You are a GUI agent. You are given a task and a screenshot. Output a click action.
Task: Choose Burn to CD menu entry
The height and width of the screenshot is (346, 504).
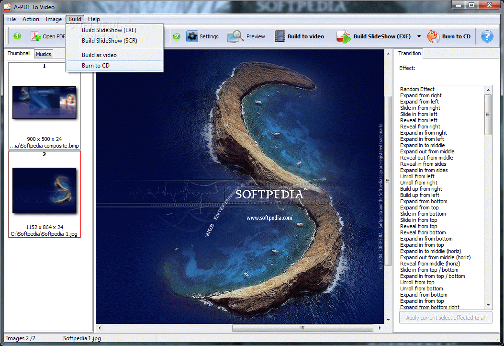coord(114,65)
